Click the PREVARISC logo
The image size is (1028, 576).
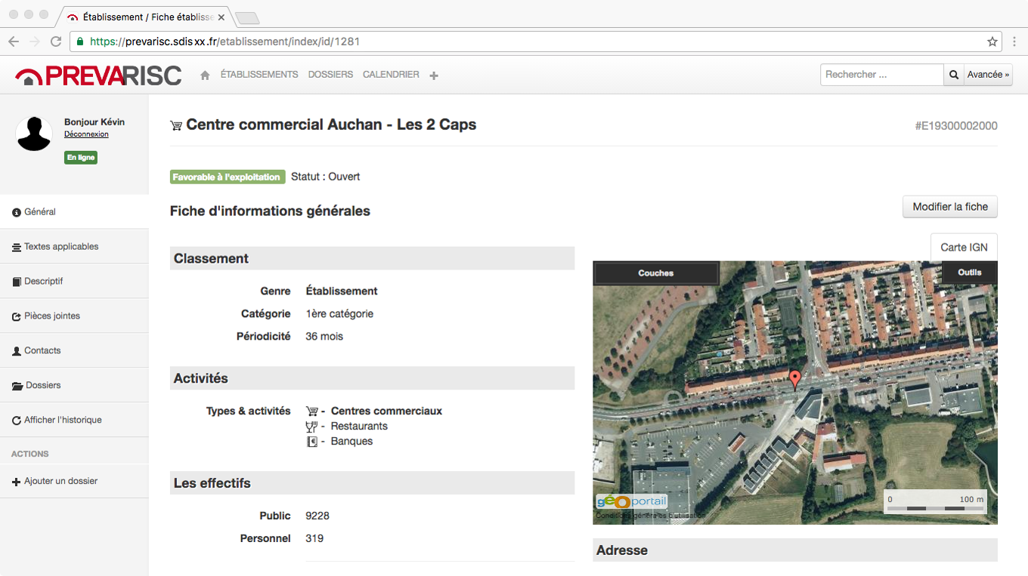tap(98, 75)
